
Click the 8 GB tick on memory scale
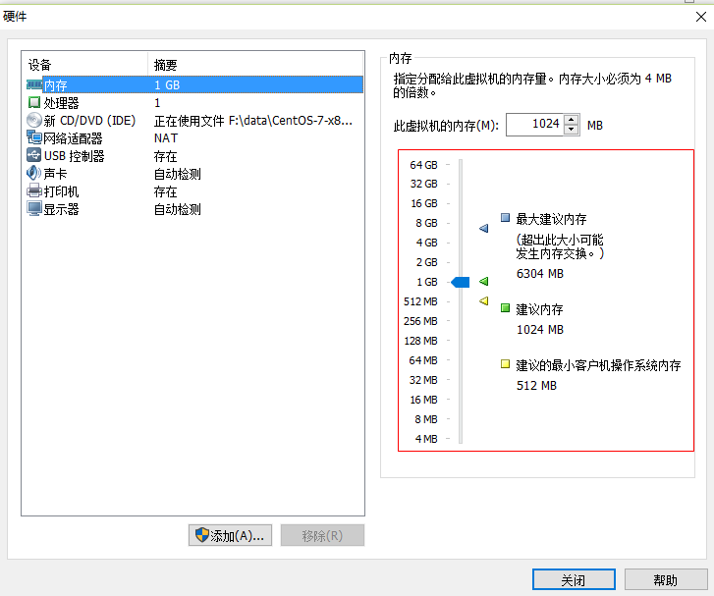(x=426, y=223)
